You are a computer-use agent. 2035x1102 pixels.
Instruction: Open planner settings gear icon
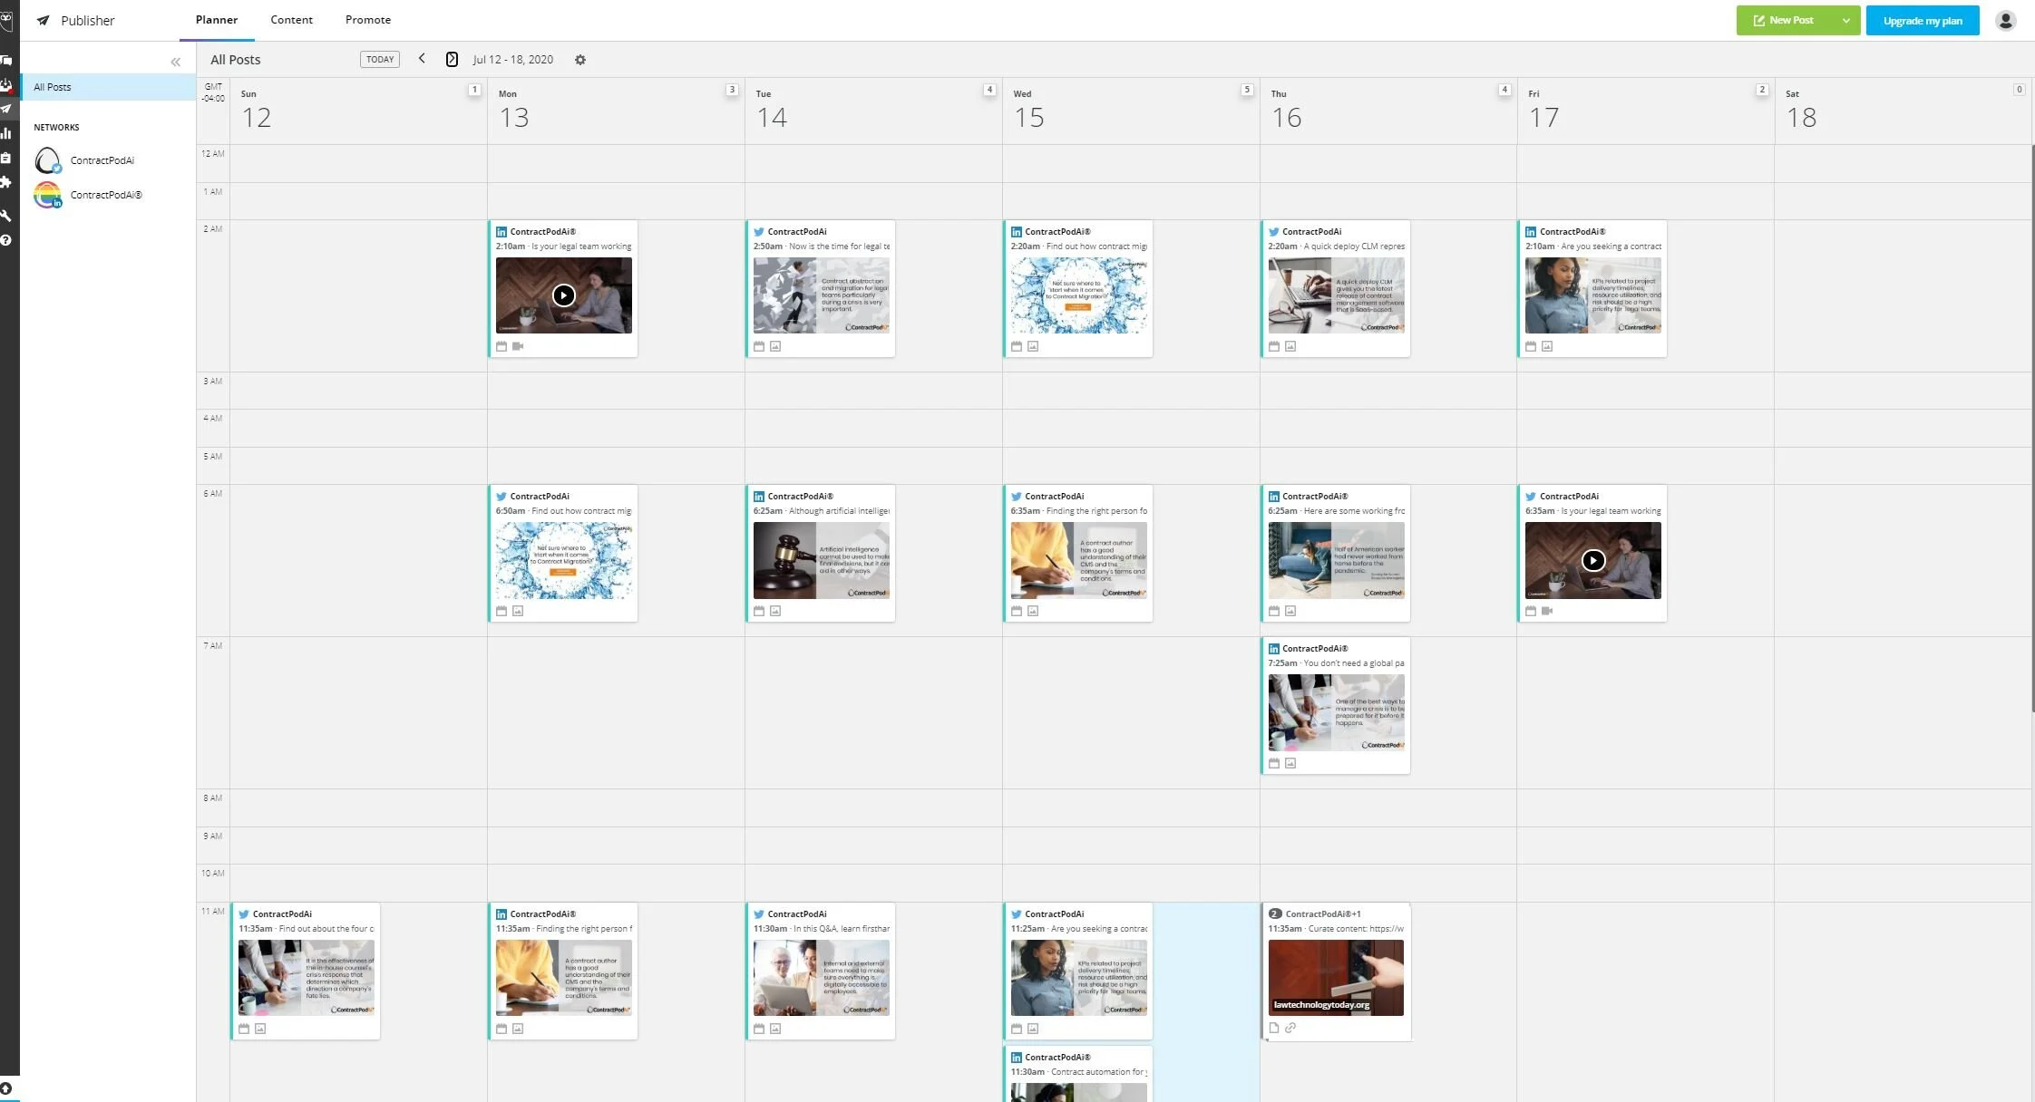[x=580, y=60]
